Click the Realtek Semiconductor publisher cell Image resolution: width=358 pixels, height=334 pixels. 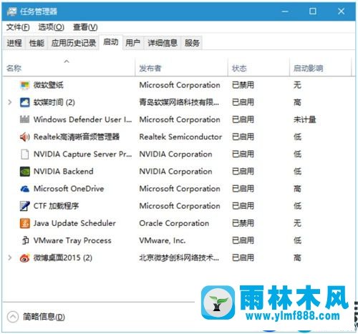pyautogui.click(x=180, y=137)
